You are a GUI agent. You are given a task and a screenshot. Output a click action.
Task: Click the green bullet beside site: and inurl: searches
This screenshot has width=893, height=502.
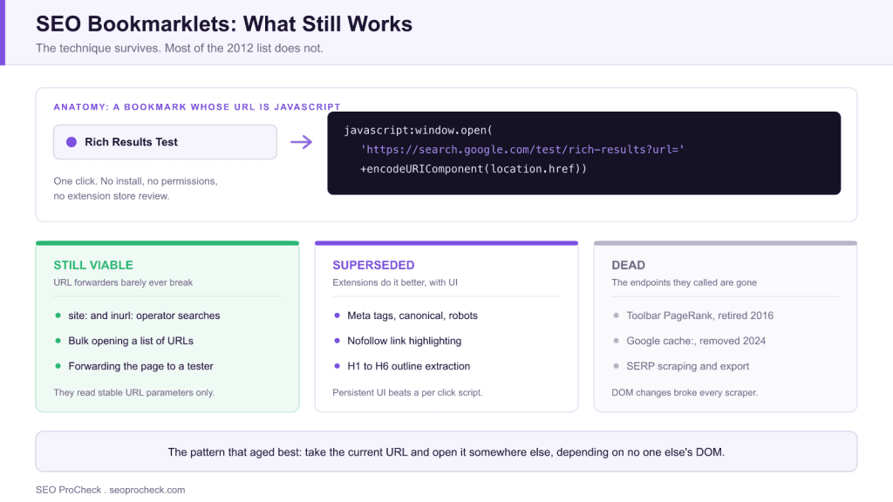point(58,315)
